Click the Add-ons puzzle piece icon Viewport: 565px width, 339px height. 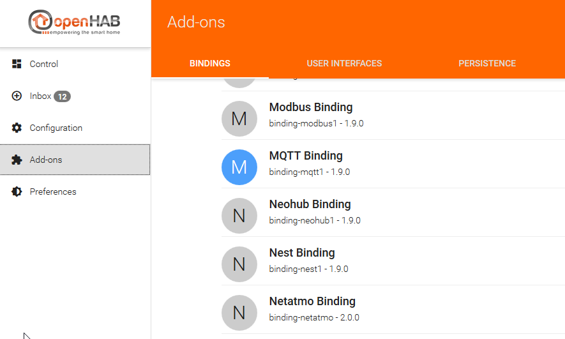tap(17, 160)
